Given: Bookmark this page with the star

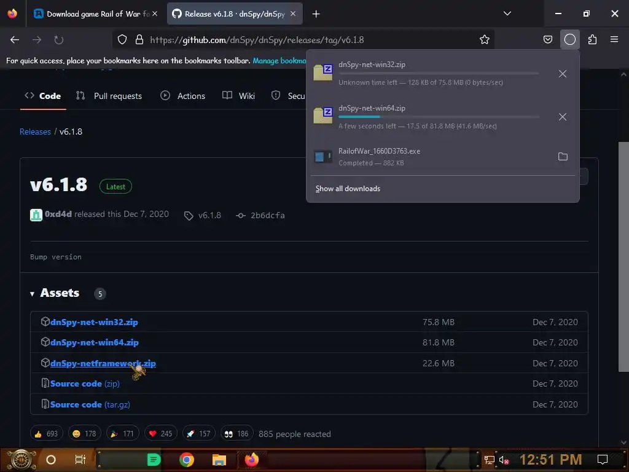Looking at the screenshot, I should [x=485, y=40].
